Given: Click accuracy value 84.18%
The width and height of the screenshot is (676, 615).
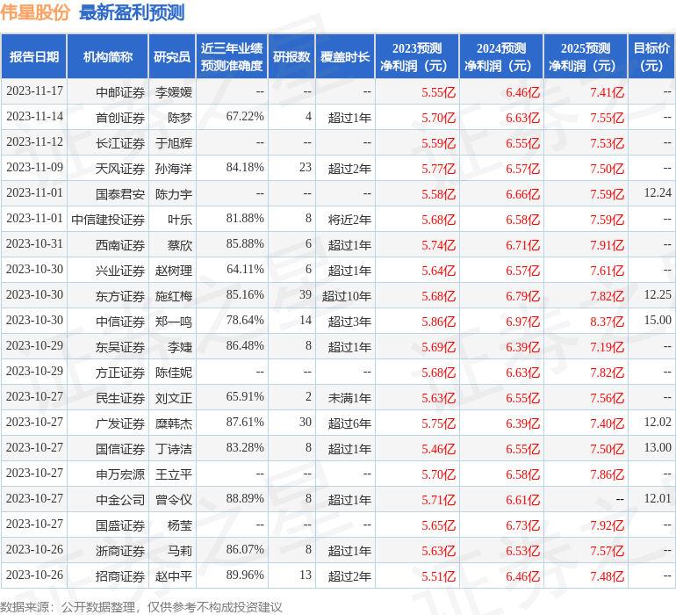Looking at the screenshot, I should 245,168.
